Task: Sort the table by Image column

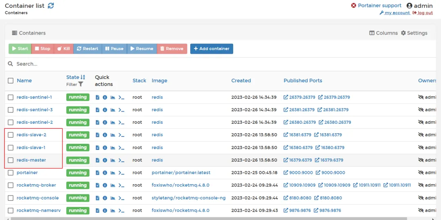Action: tap(160, 81)
